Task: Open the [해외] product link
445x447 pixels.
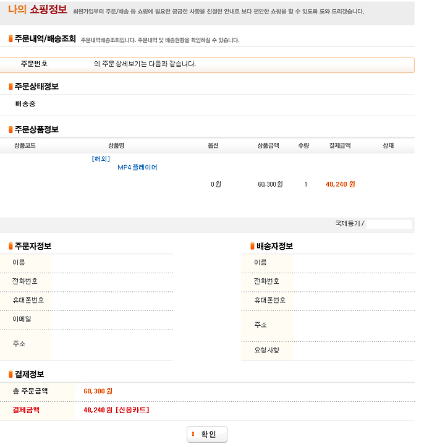Action: point(101,158)
